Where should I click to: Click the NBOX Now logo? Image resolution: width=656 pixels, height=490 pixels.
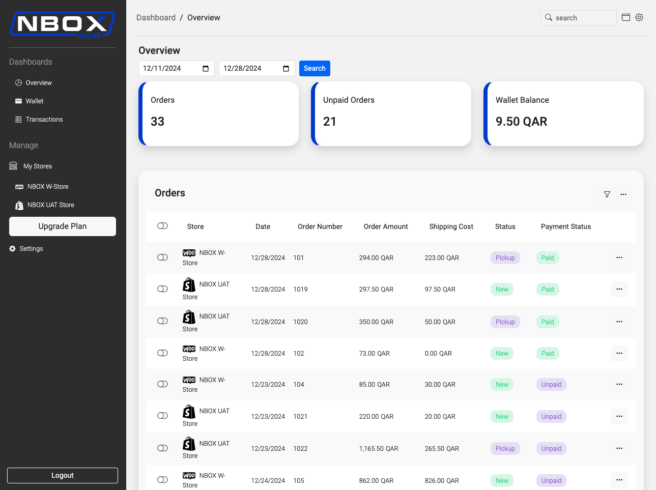63,24
